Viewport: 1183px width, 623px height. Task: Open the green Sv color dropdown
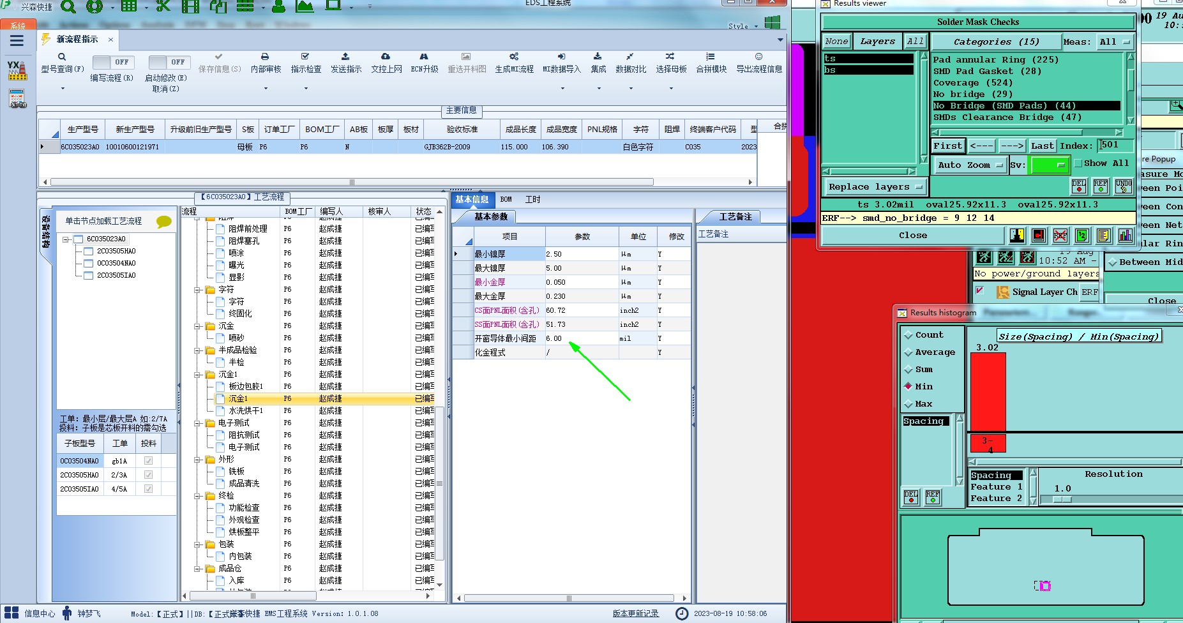pos(1050,165)
